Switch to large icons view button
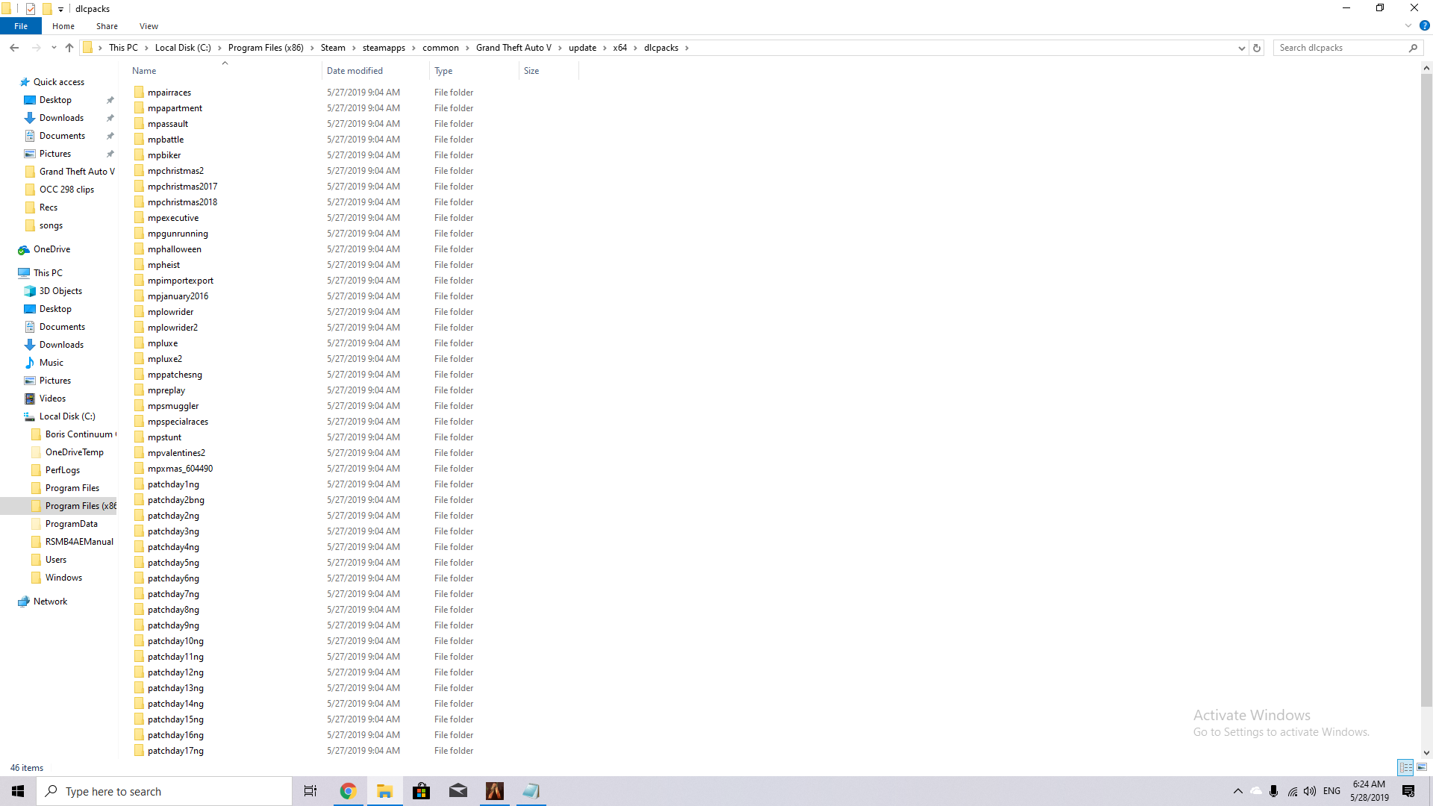This screenshot has width=1433, height=806. click(x=1422, y=767)
